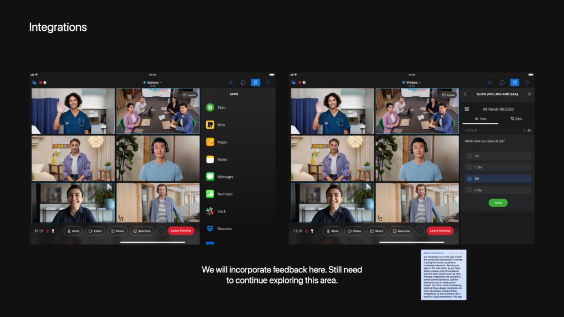Open the Slack app icon
This screenshot has height=317, width=564.
(210, 211)
